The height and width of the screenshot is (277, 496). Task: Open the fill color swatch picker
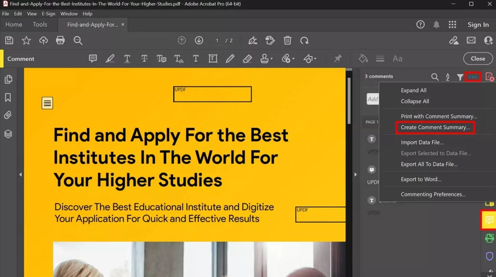pyautogui.click(x=363, y=58)
